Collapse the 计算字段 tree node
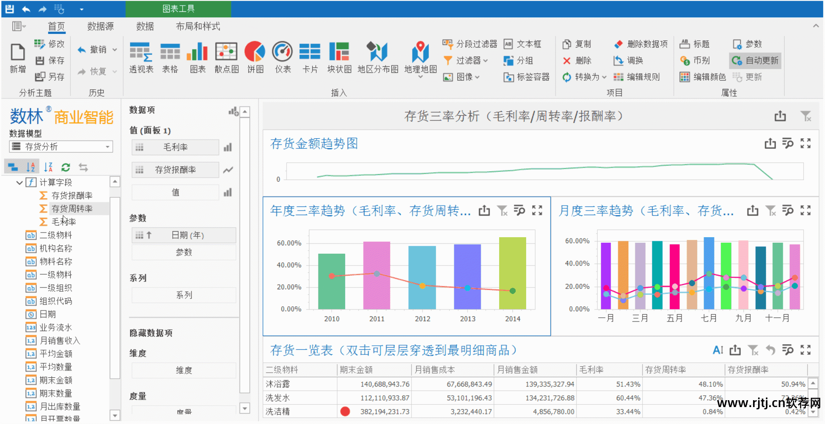 click(19, 183)
